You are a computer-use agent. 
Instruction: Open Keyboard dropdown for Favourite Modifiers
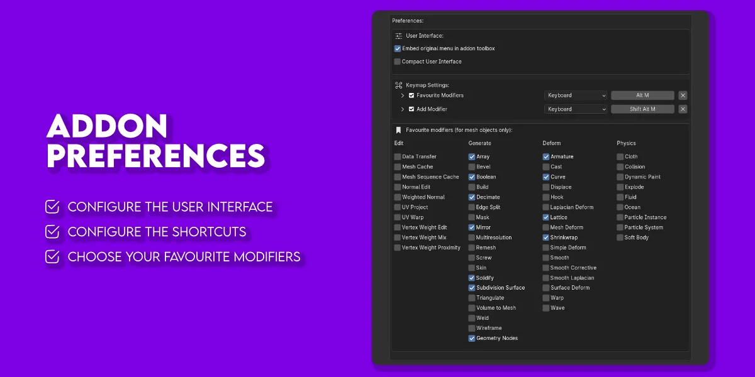(576, 96)
